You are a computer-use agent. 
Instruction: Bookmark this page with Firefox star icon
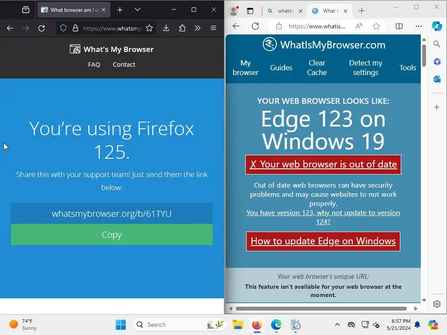click(x=149, y=28)
